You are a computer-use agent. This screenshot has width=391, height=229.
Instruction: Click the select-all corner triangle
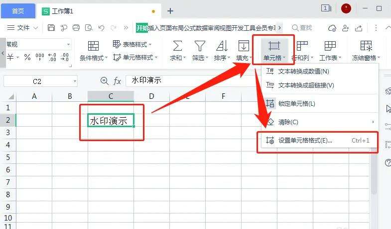pos(11,96)
